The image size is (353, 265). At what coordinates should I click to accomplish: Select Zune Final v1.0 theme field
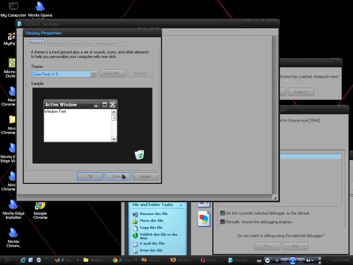click(61, 74)
